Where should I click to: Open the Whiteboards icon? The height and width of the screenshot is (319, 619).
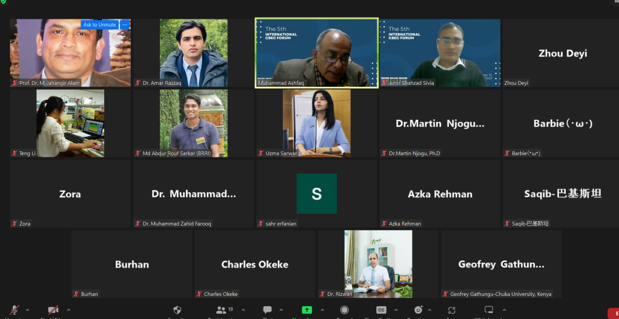click(489, 310)
